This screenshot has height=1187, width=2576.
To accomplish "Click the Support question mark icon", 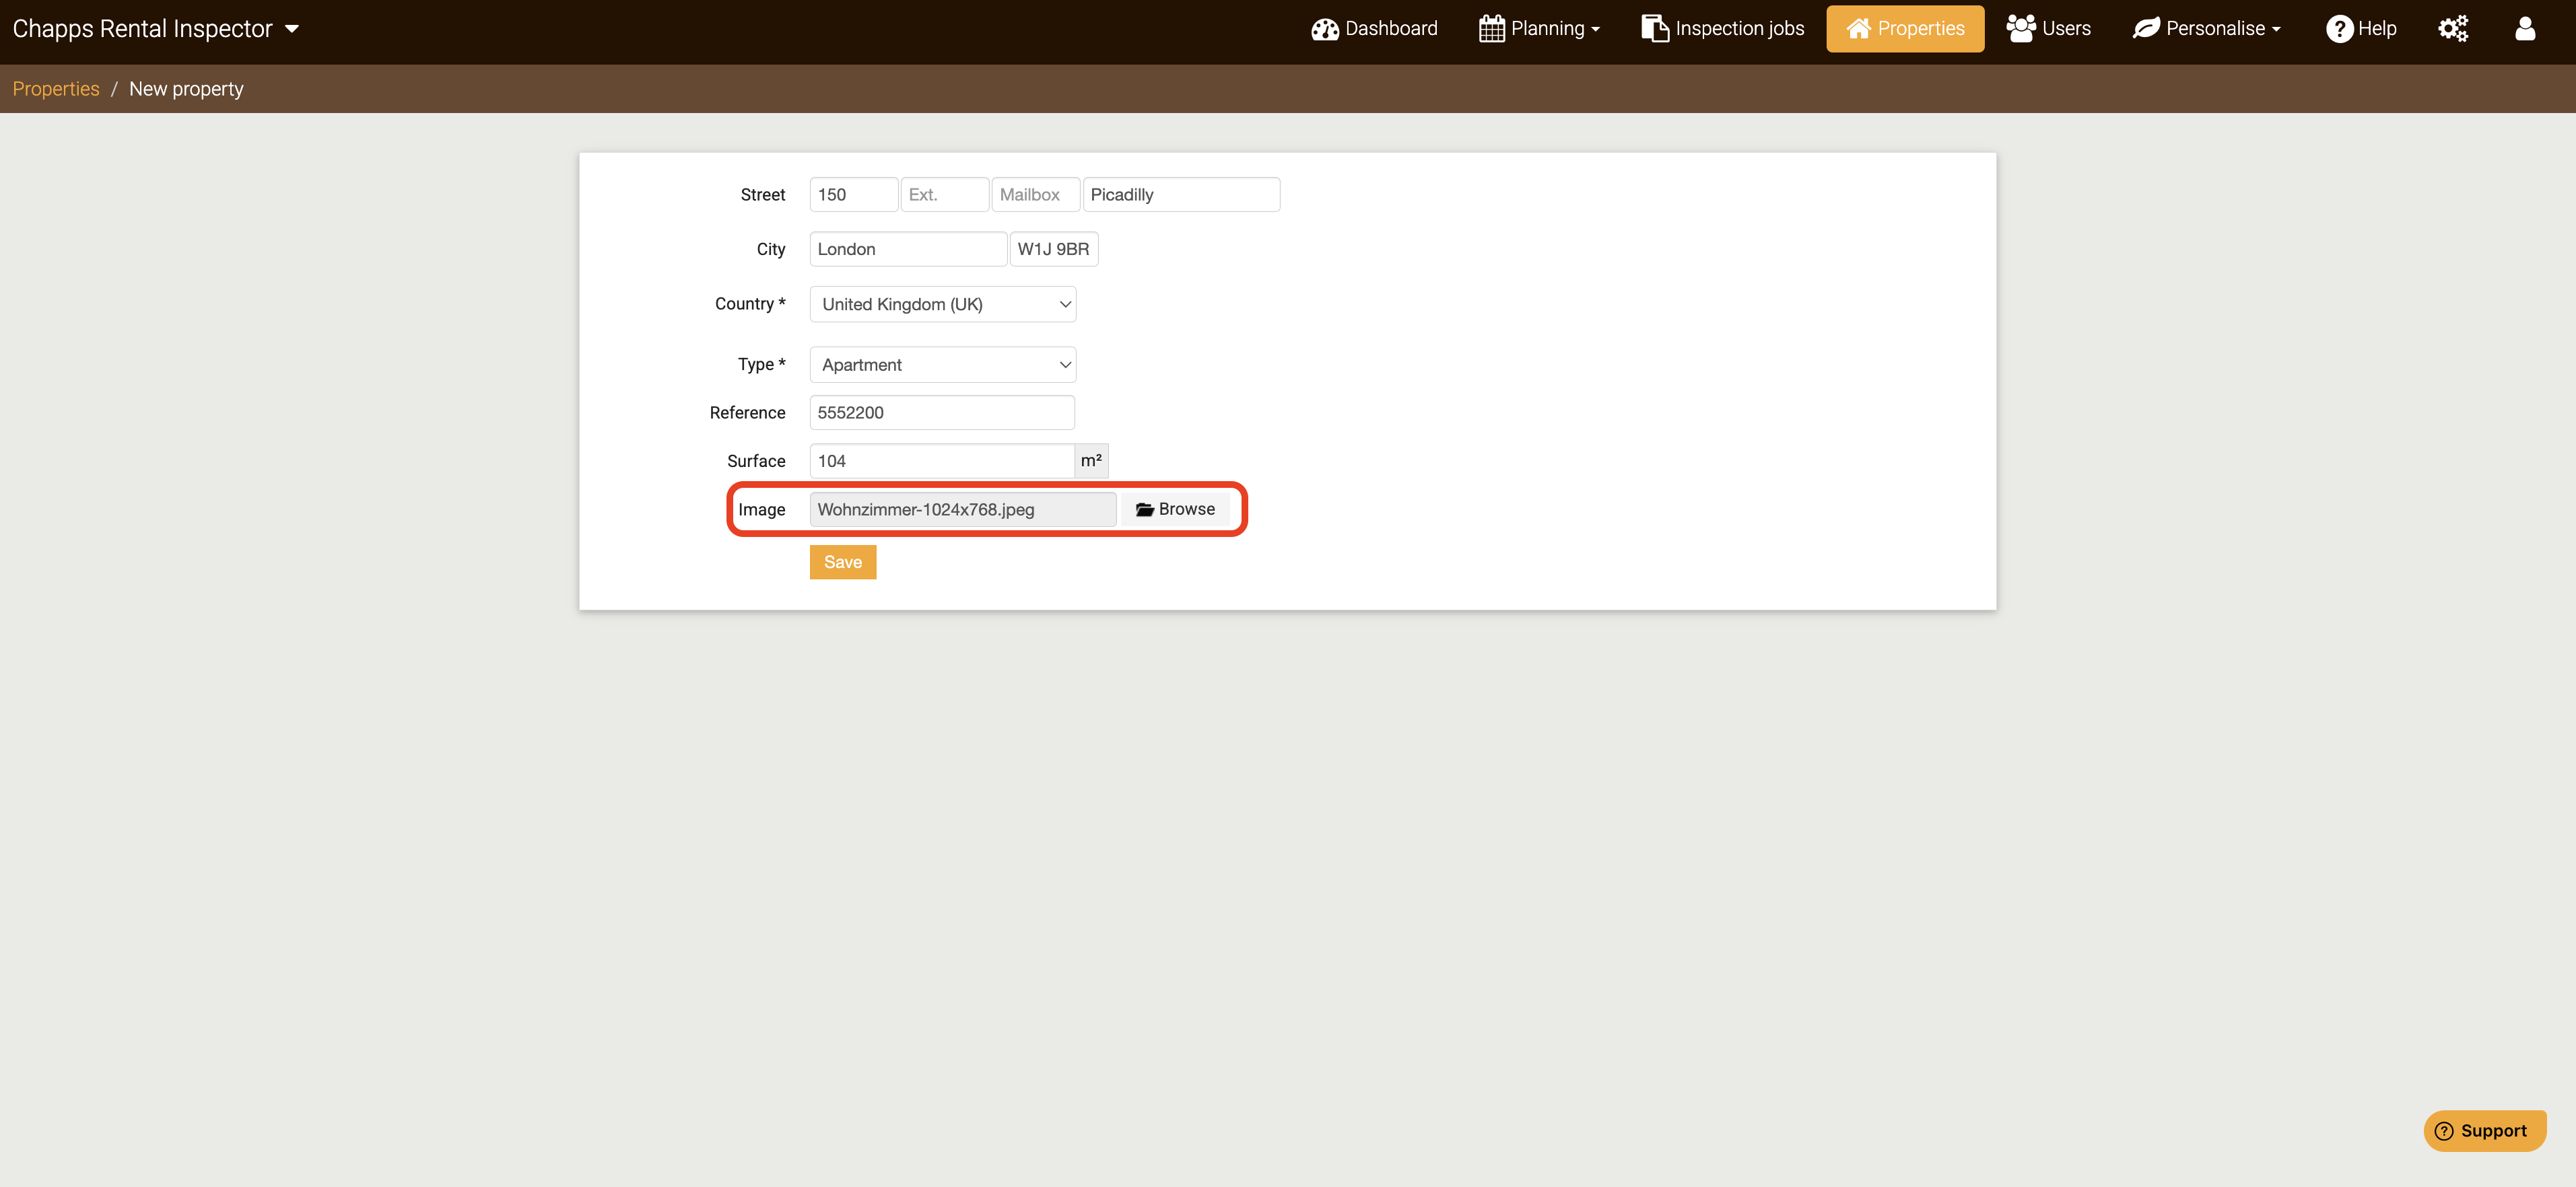I will (2444, 1130).
